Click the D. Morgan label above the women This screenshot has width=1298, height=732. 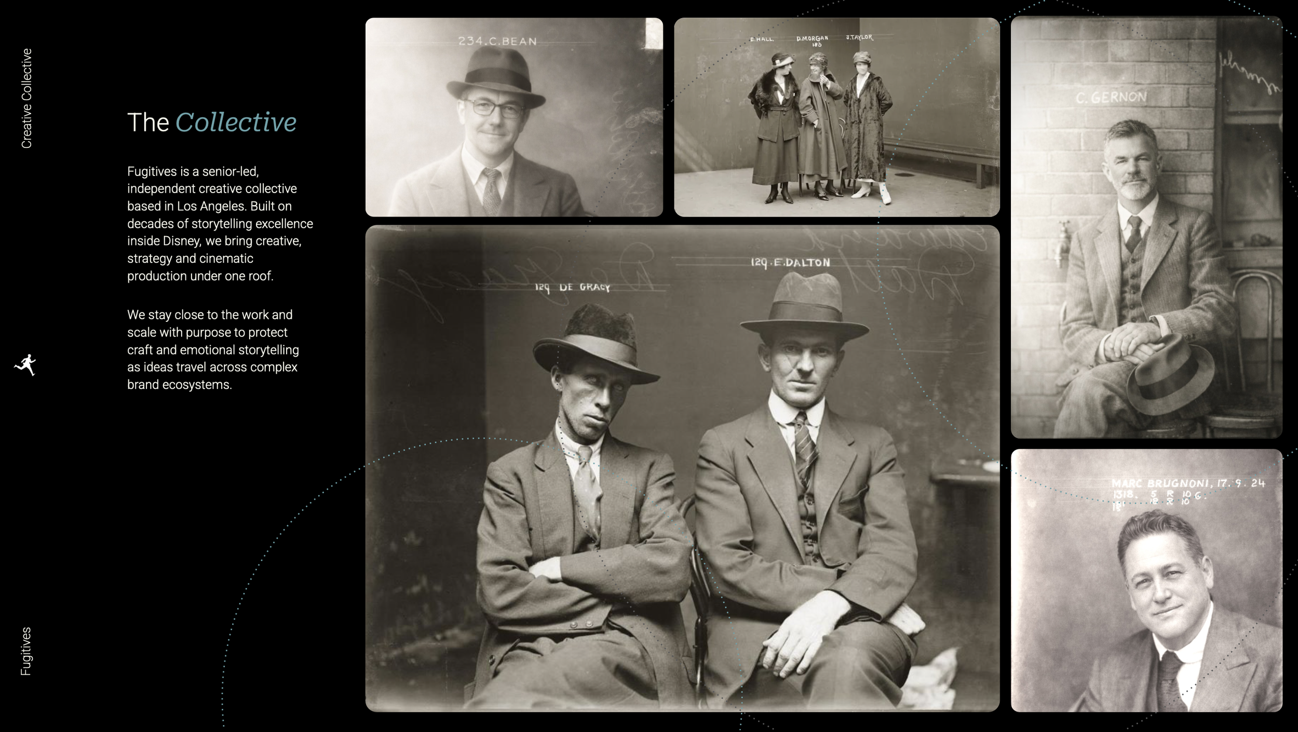(x=812, y=39)
